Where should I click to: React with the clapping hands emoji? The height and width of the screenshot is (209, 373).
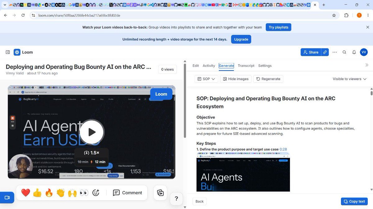(x=61, y=193)
